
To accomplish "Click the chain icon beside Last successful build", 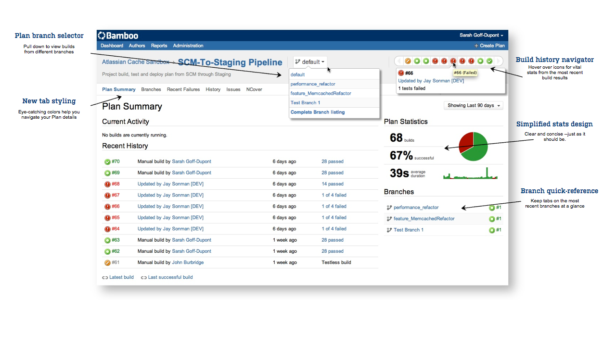I will tap(144, 277).
